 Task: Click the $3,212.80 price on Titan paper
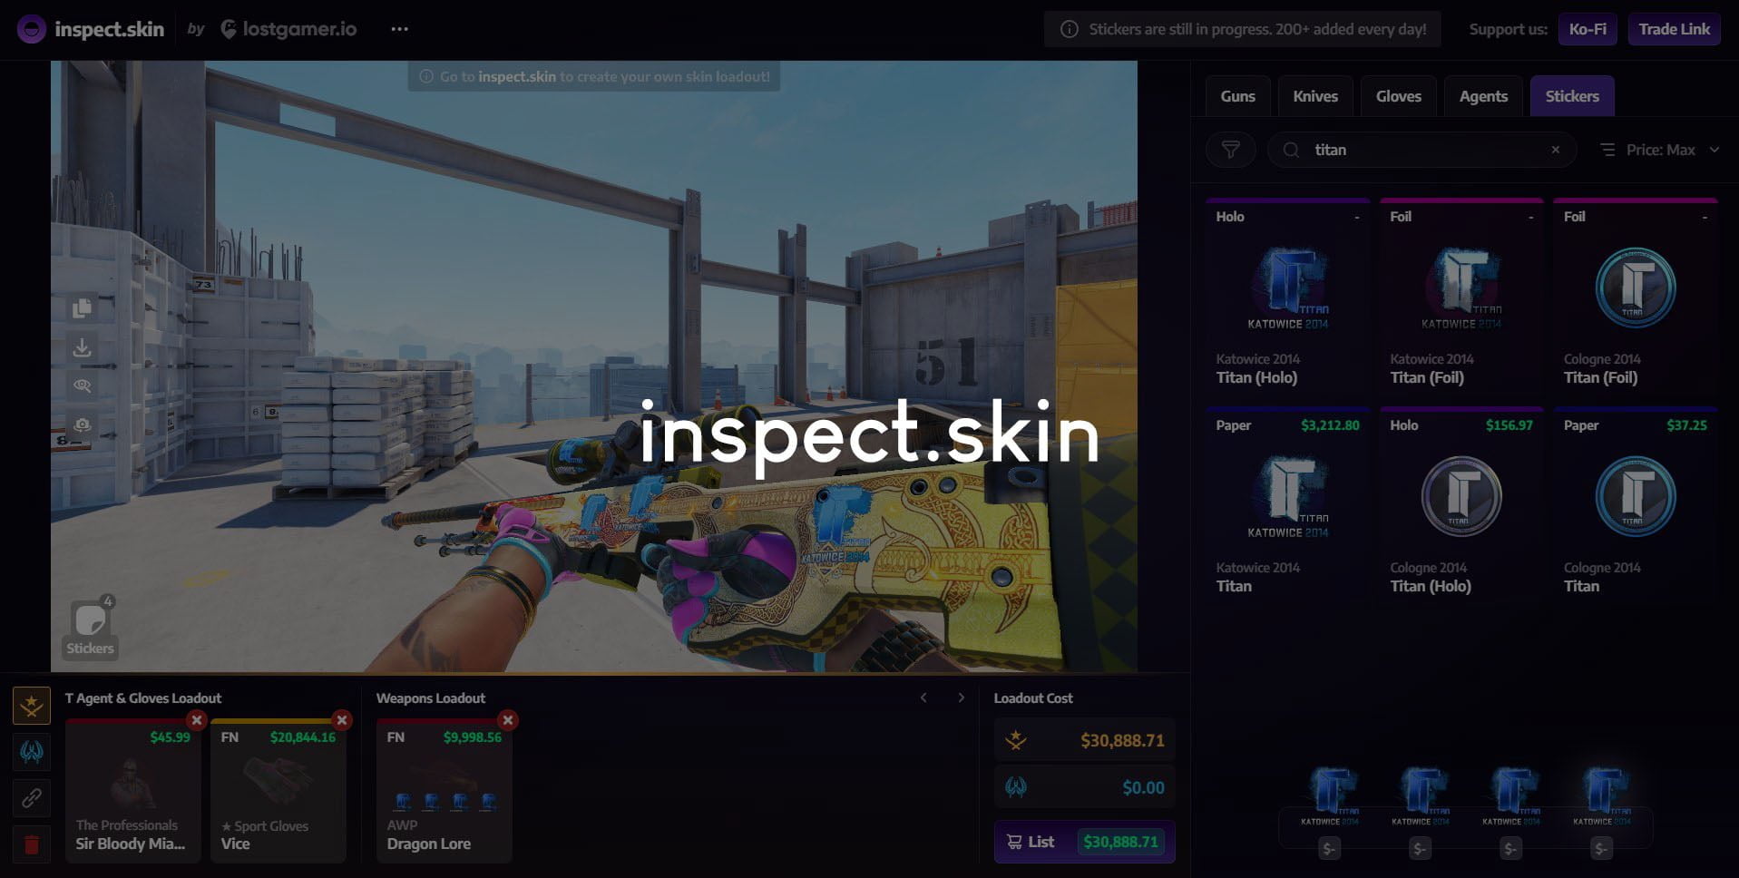coord(1330,425)
